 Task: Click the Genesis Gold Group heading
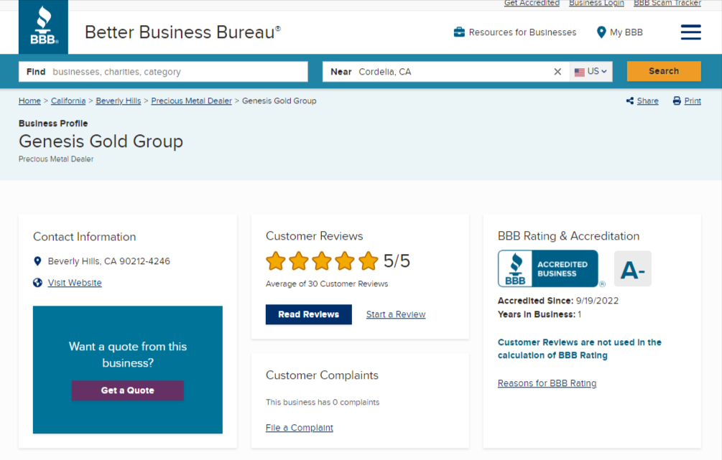pyautogui.click(x=101, y=141)
